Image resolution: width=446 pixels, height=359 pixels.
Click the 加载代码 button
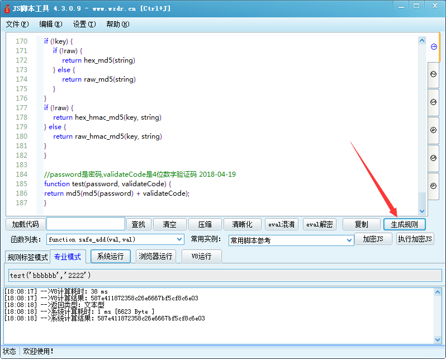tap(25, 224)
